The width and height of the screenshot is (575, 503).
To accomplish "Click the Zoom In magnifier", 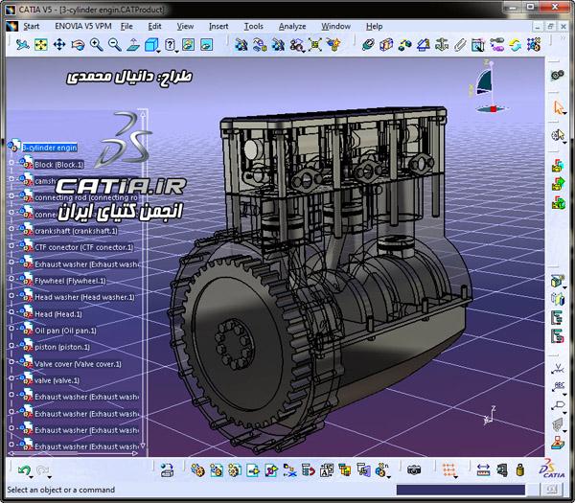I will (96, 45).
